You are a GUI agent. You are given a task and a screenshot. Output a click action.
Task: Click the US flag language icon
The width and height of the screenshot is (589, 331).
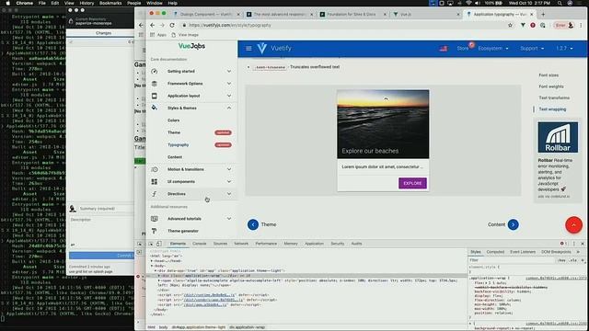(x=444, y=49)
